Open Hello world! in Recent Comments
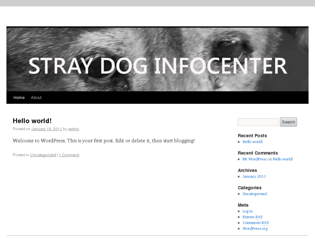The width and height of the screenshot is (315, 236). tap(283, 159)
